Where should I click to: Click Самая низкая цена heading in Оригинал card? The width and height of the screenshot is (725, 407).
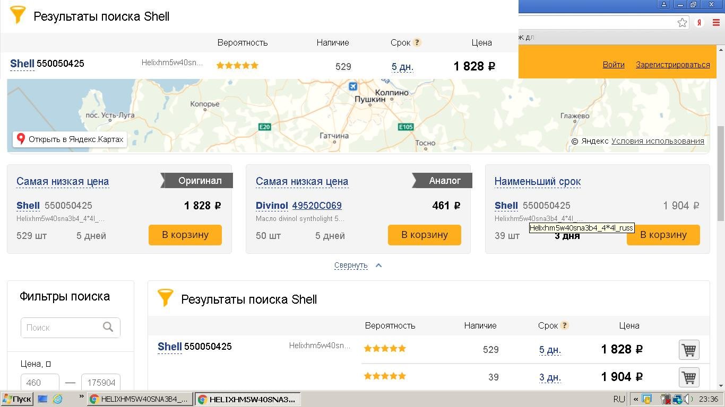pyautogui.click(x=63, y=181)
